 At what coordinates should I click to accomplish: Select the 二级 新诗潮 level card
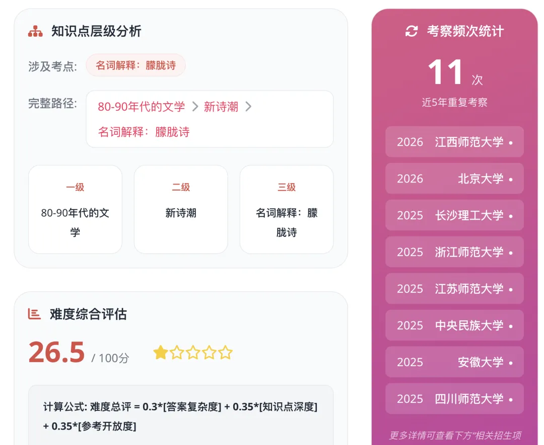(x=181, y=210)
